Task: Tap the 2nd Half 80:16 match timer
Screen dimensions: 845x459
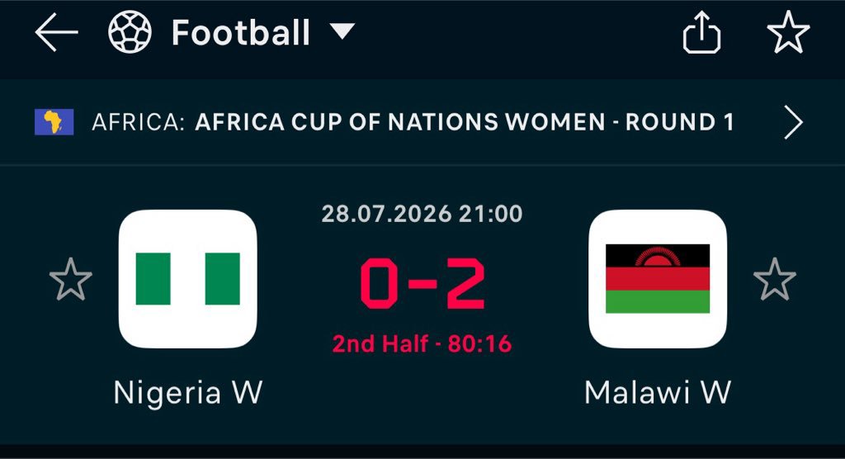Action: 422,343
